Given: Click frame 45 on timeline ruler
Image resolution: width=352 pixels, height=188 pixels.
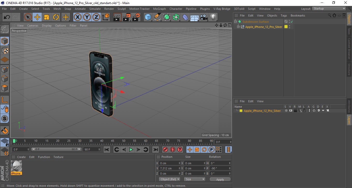Looking at the screenshot, I should pyautogui.click(x=113, y=142).
